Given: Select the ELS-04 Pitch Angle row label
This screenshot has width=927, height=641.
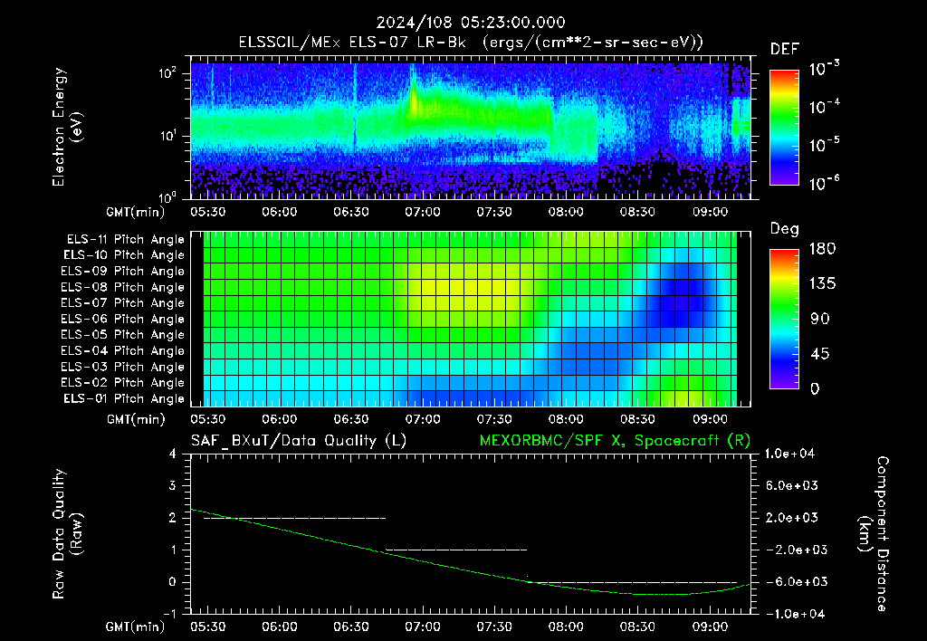Looking at the screenshot, I should (x=123, y=350).
